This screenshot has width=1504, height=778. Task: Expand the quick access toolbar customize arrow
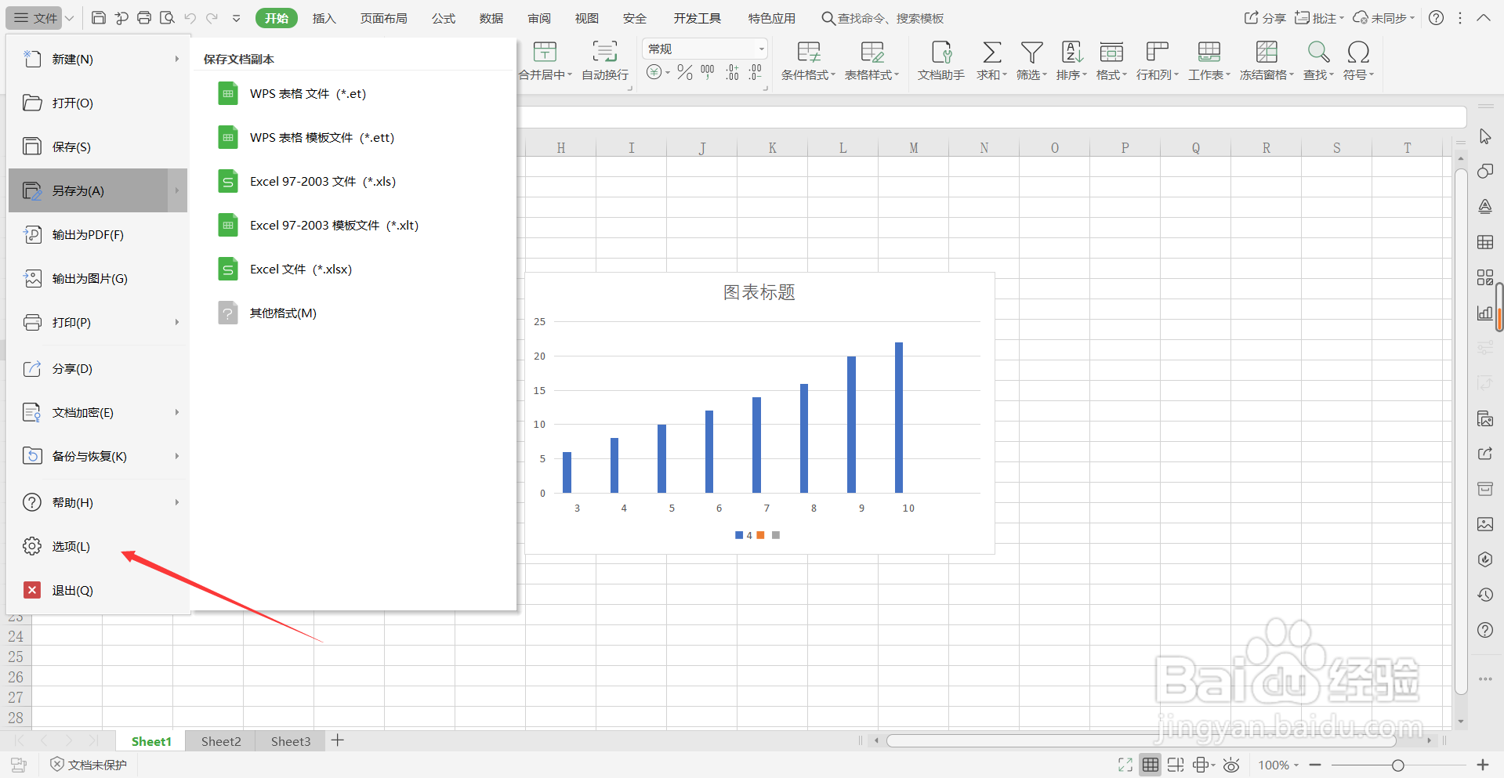tap(236, 18)
